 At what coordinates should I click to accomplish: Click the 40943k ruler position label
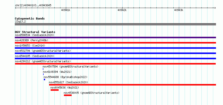pyautogui.click(x=179, y=10)
